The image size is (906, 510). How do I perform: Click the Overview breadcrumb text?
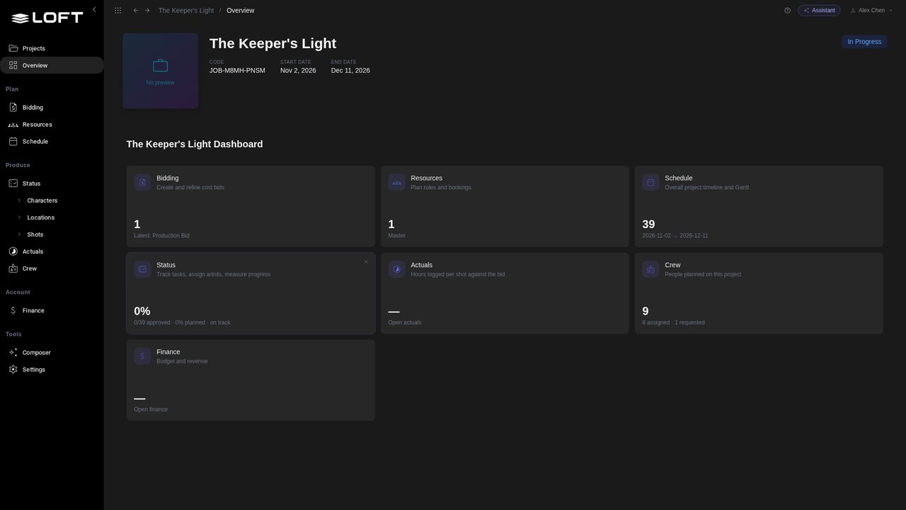241,11
